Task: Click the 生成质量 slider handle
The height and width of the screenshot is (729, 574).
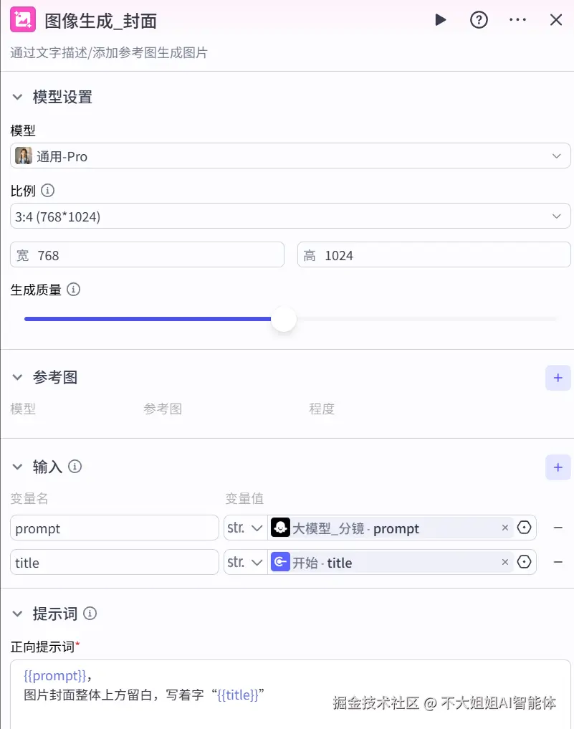Action: click(x=284, y=318)
